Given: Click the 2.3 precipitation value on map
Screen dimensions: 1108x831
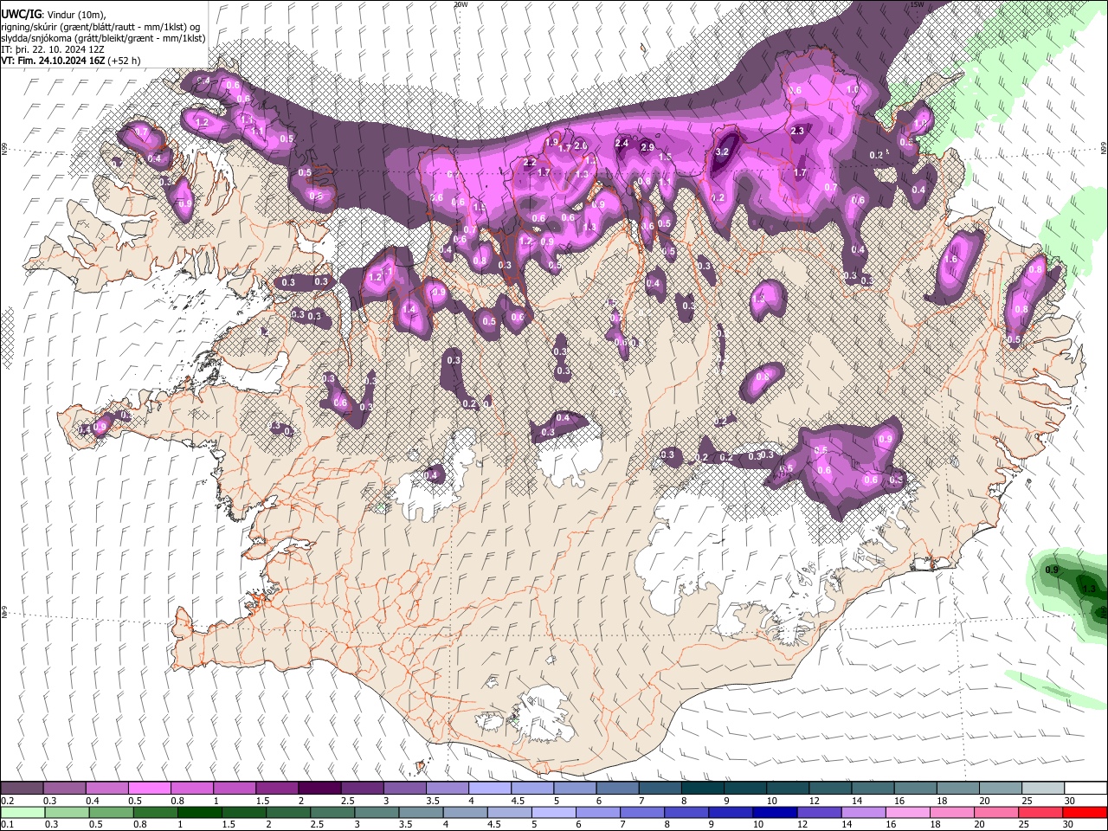Looking at the screenshot, I should click(798, 131).
